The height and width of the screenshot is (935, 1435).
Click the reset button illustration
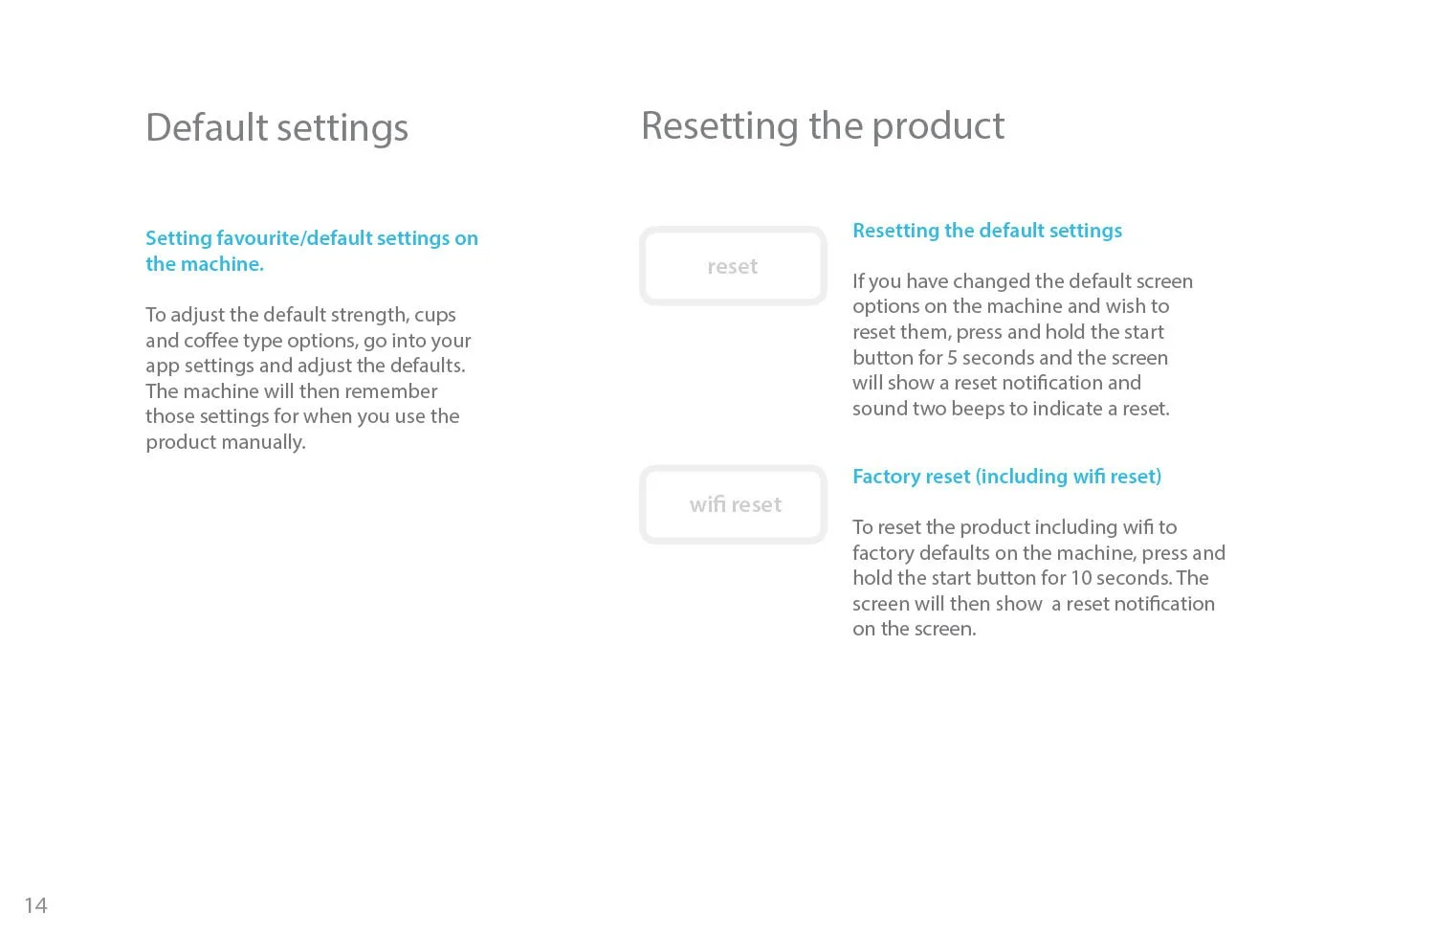point(733,266)
